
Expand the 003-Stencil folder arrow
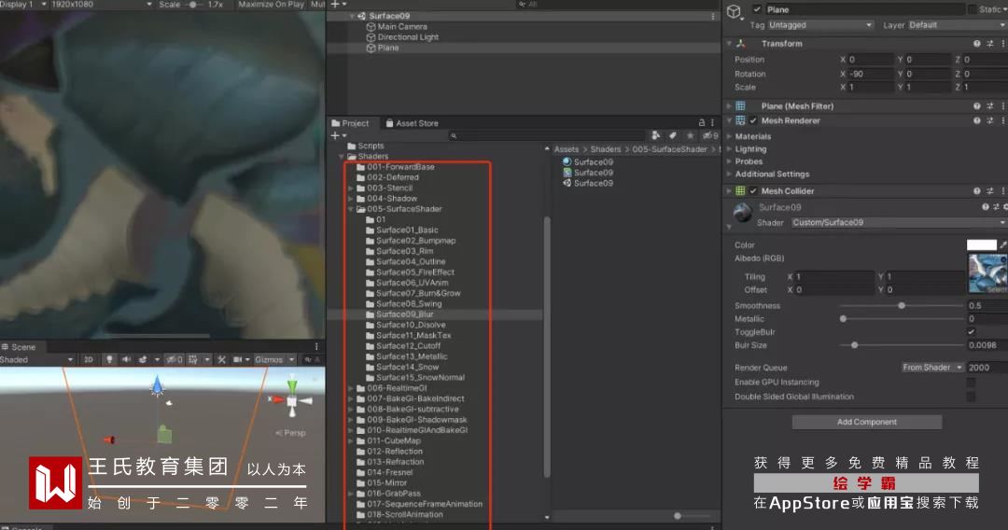pos(350,188)
